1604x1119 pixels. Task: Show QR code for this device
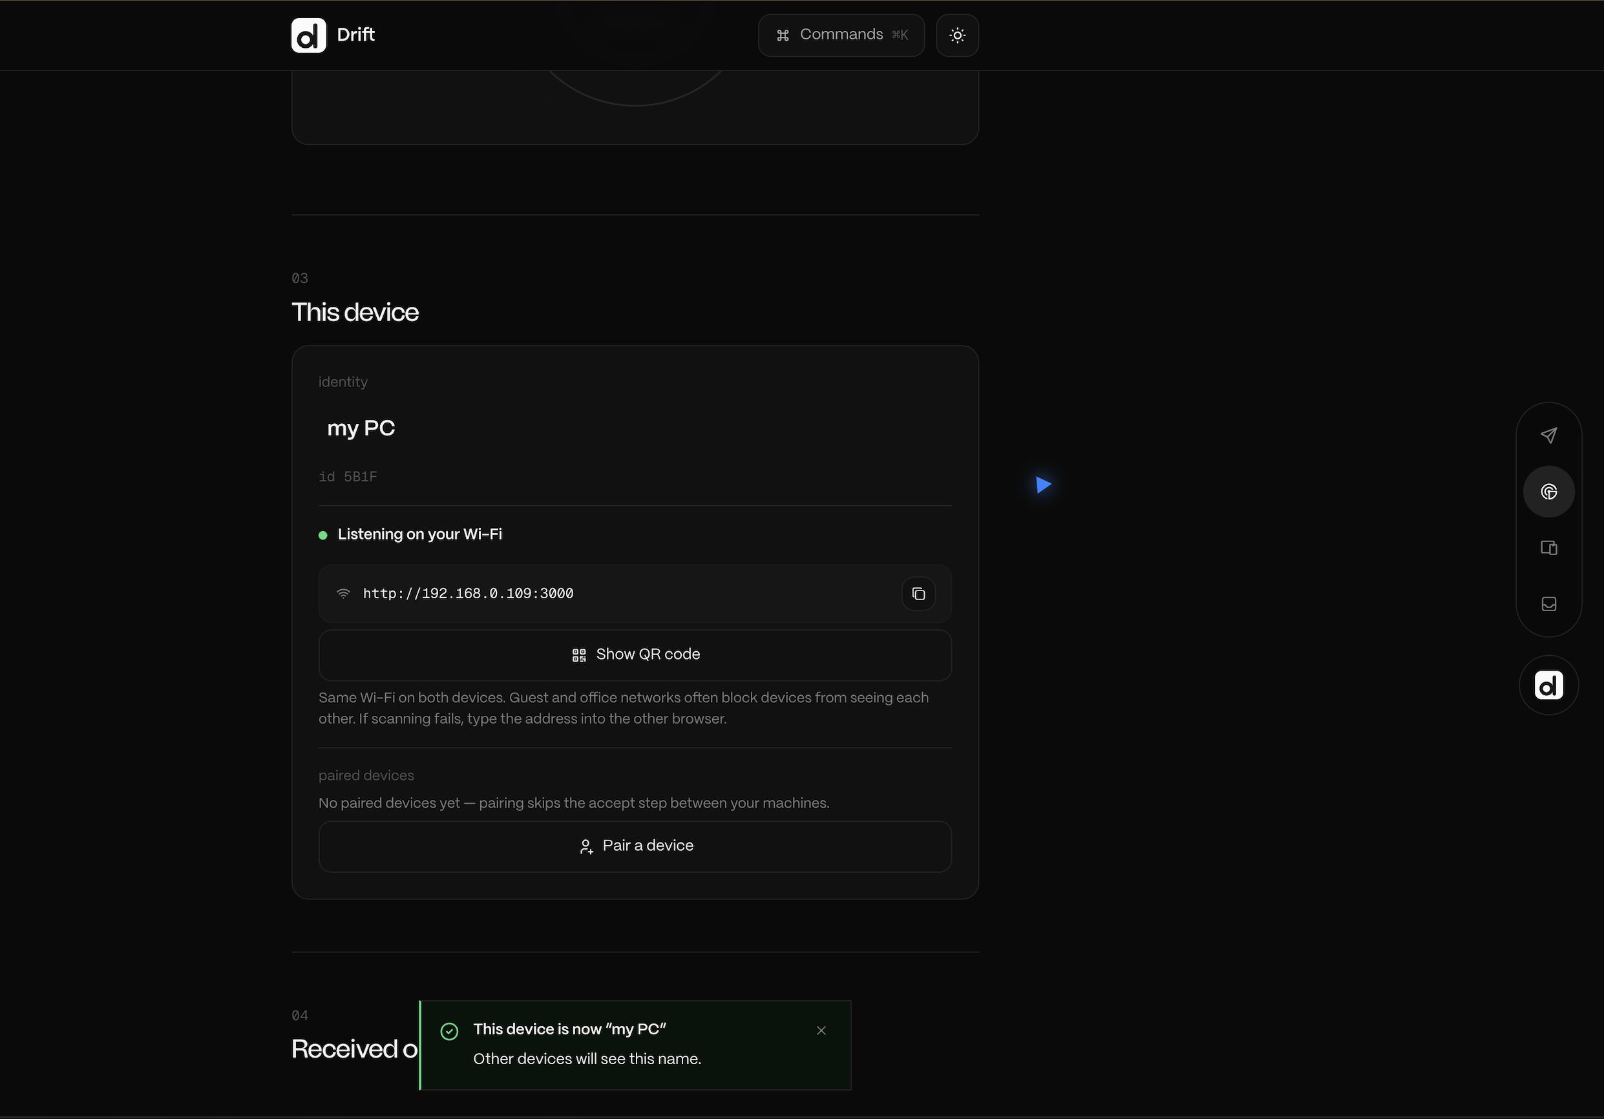635,655
